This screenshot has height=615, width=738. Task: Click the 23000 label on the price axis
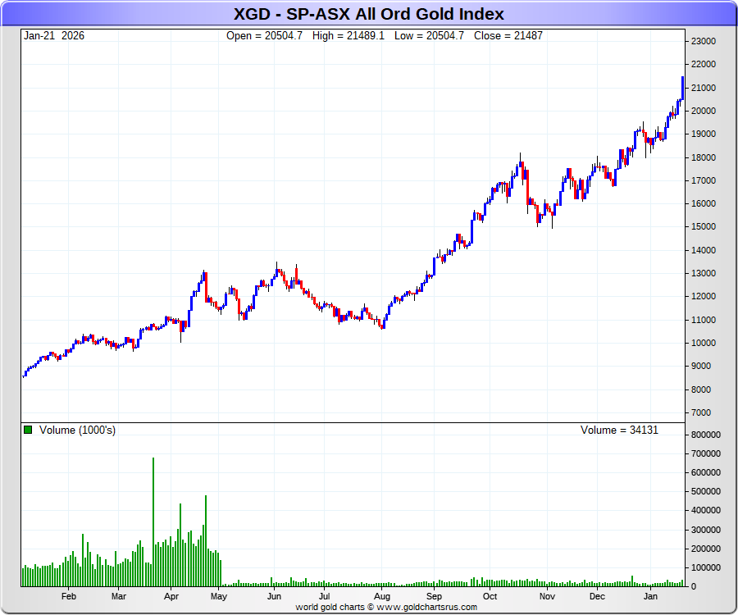coord(704,41)
